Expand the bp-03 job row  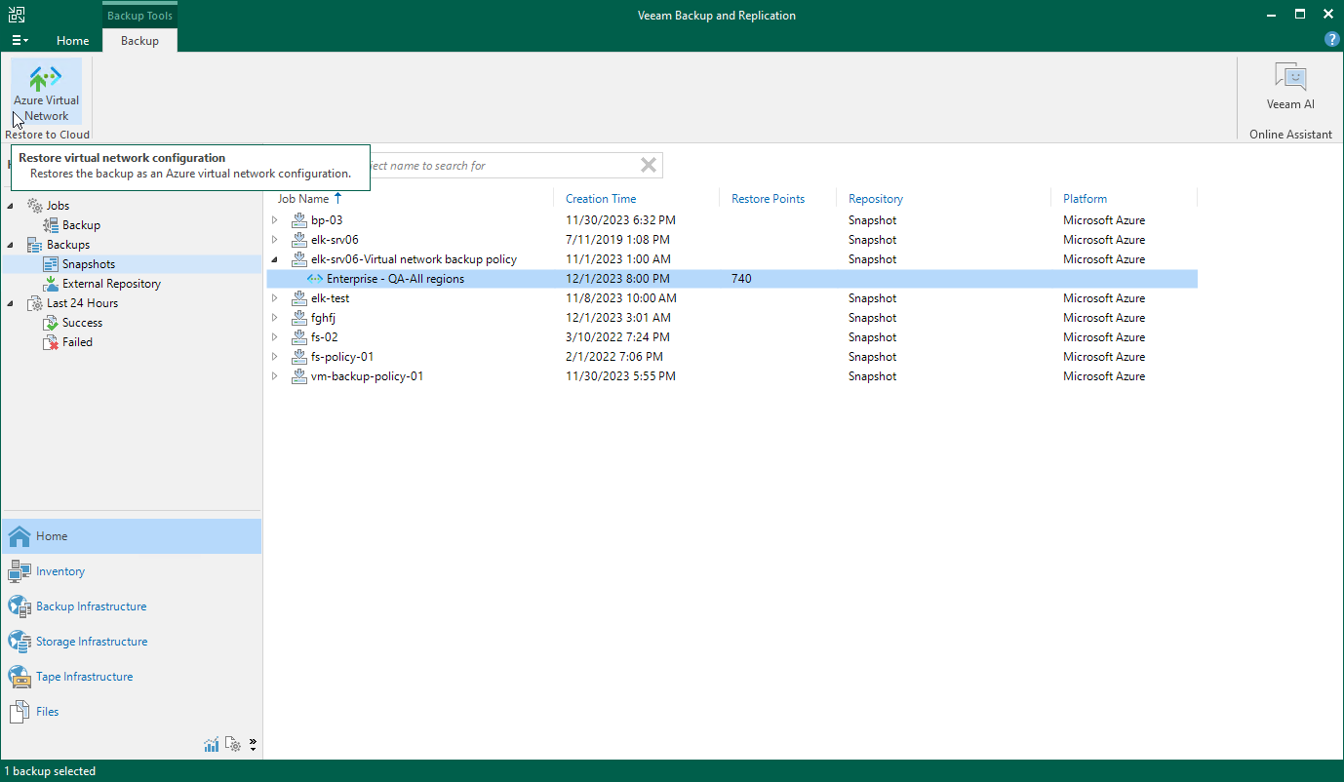(274, 220)
